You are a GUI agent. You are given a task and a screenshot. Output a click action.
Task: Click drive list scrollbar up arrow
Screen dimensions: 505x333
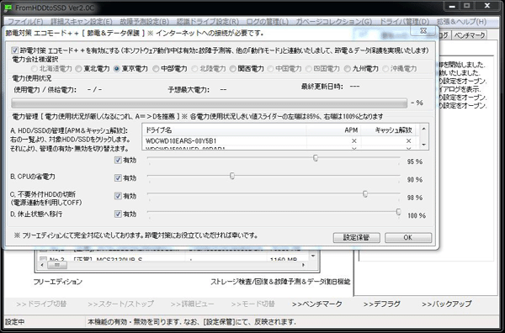click(x=424, y=129)
